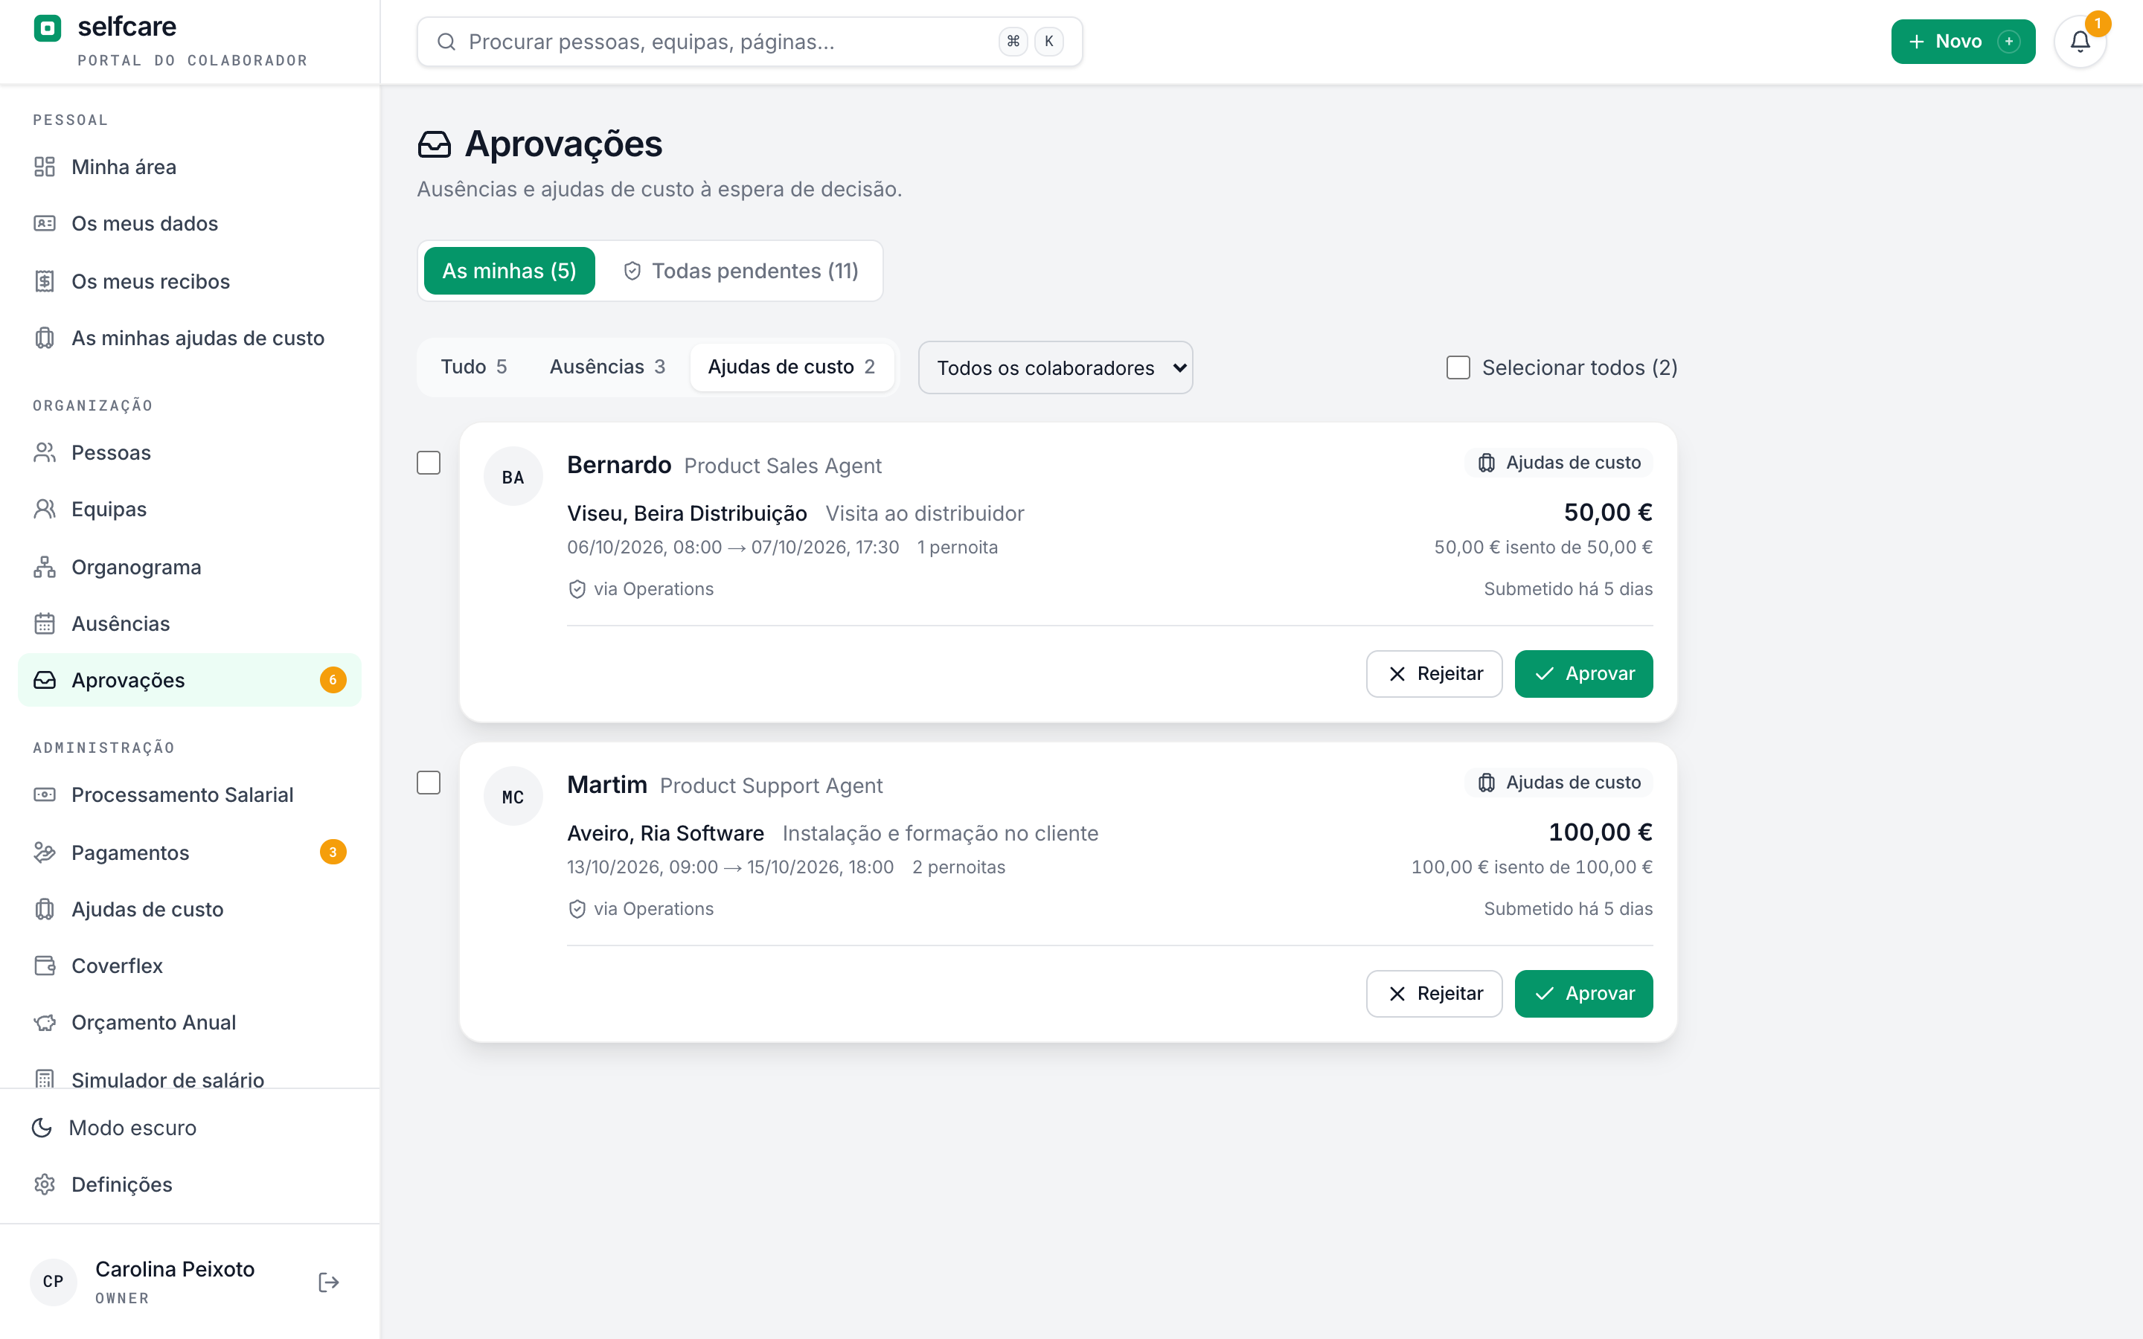The image size is (2143, 1339).
Task: Open Os meus recibos
Action: tap(190, 280)
